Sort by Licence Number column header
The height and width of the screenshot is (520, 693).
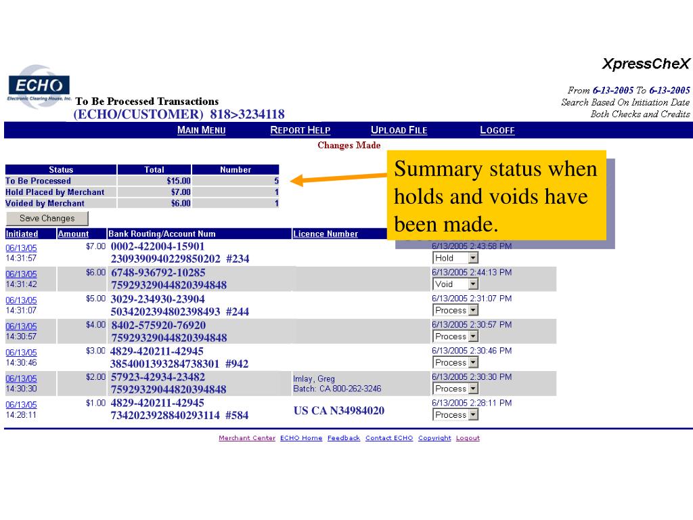(326, 234)
